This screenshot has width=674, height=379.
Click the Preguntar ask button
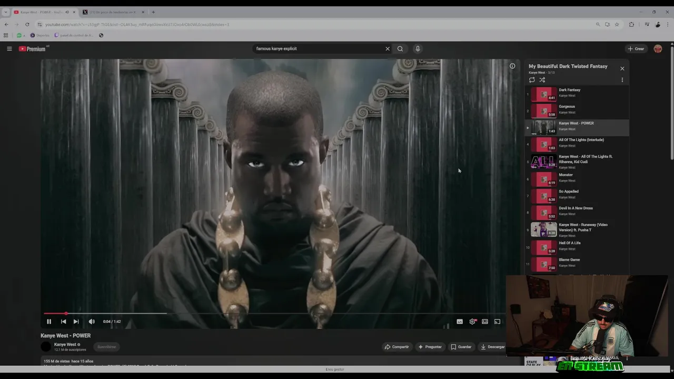click(x=430, y=347)
